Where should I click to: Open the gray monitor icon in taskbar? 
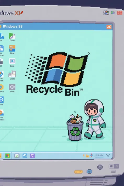click(x=17, y=156)
